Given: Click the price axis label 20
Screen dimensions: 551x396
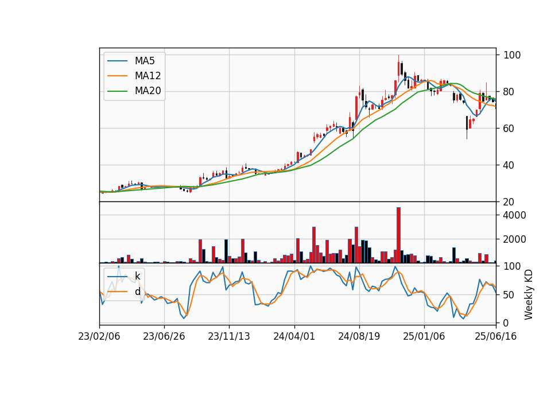Looking at the screenshot, I should click(x=509, y=202).
